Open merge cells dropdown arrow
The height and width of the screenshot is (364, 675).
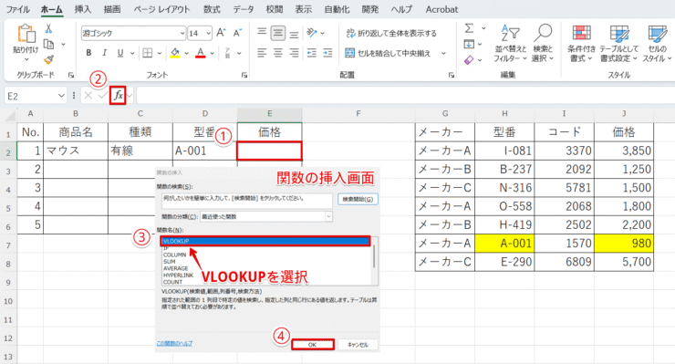(443, 54)
